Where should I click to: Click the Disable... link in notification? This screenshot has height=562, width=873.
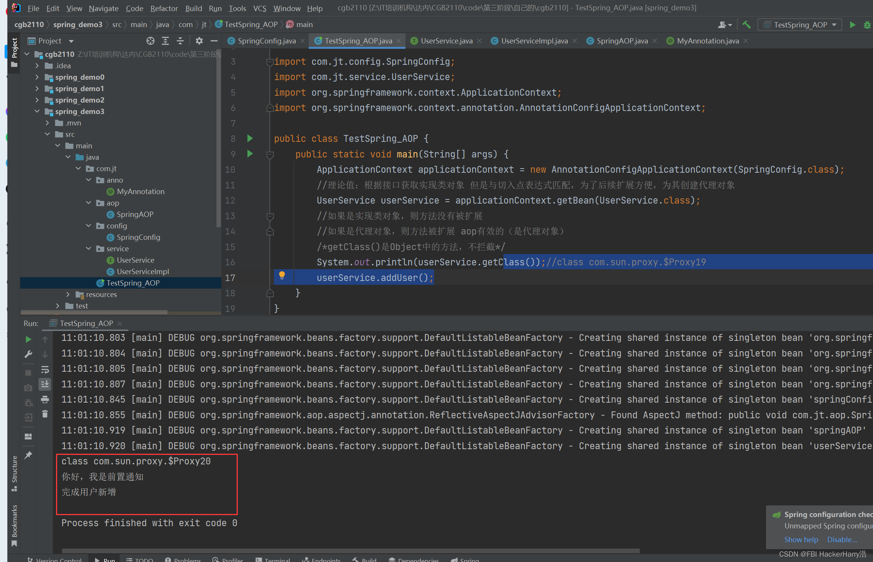pos(842,540)
